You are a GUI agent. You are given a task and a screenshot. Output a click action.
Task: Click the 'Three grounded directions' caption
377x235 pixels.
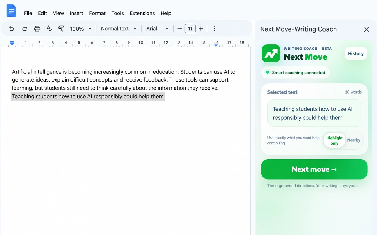pyautogui.click(x=313, y=186)
